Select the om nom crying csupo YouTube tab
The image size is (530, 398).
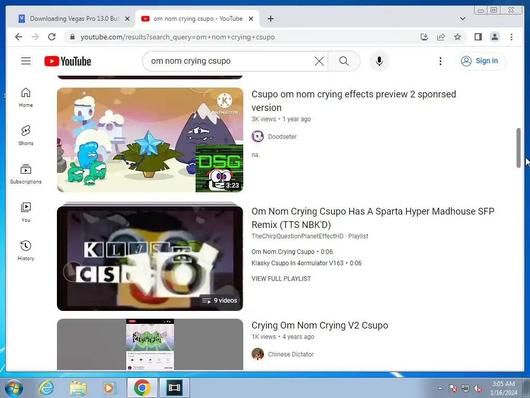(x=197, y=19)
